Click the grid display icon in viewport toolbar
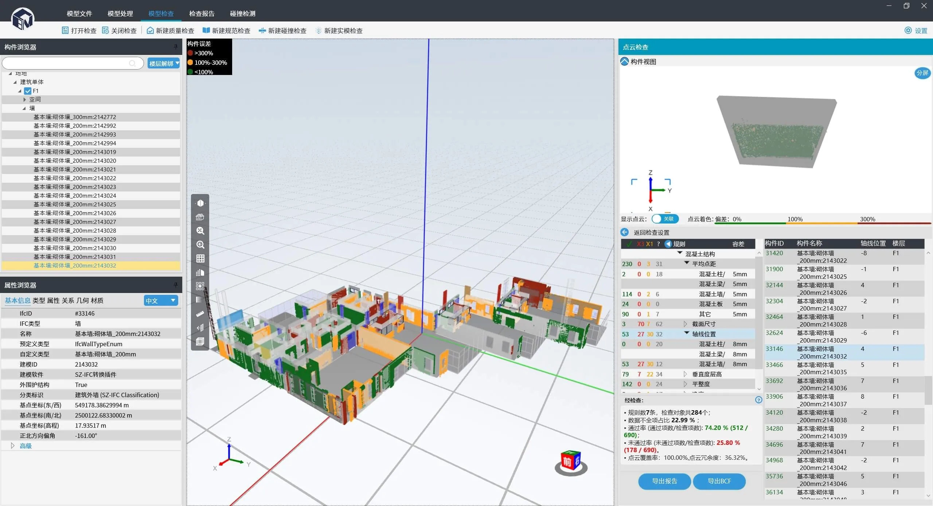933x506 pixels. click(x=200, y=258)
